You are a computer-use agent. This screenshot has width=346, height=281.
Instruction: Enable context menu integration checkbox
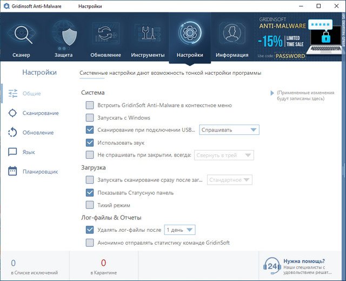tap(90, 105)
